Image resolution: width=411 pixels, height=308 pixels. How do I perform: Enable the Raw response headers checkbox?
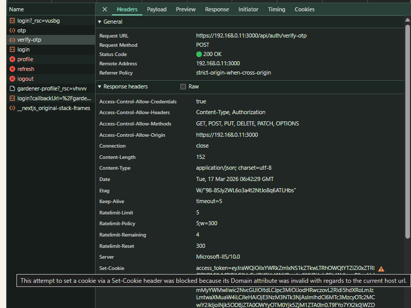tap(183, 86)
